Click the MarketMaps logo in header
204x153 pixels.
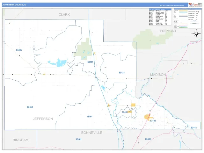[193, 4]
